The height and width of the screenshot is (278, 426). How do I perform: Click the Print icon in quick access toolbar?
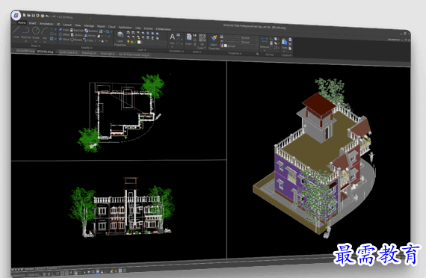tap(42, 16)
